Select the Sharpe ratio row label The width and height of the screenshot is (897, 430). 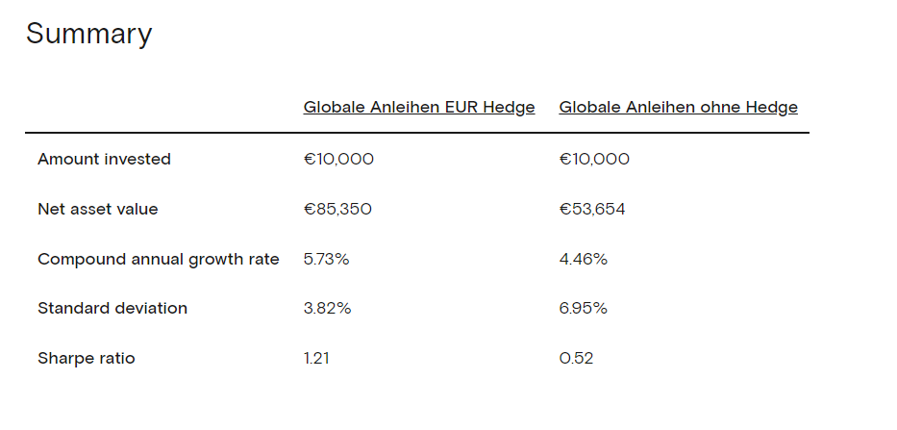[x=87, y=359]
